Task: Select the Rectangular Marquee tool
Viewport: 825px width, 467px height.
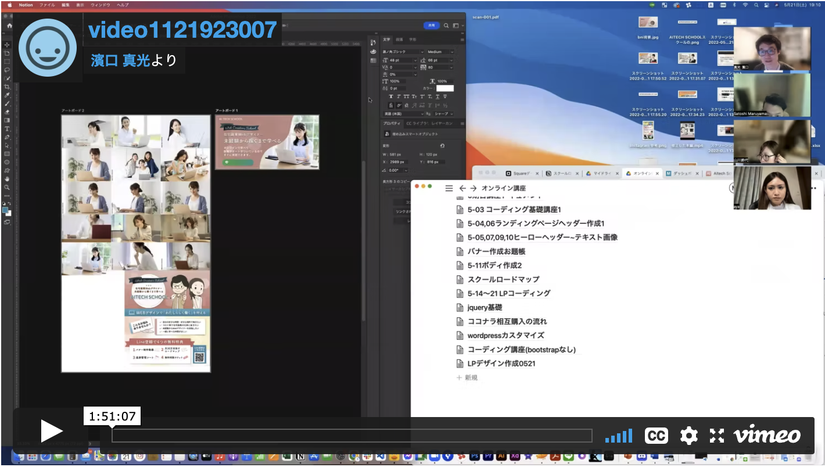Action: pyautogui.click(x=7, y=61)
